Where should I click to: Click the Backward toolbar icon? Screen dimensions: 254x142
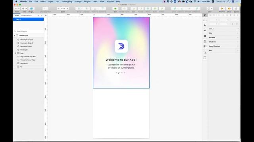(x=102, y=9)
